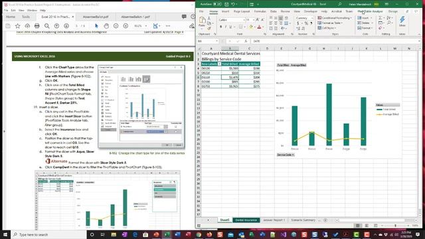The width and height of the screenshot is (425, 239).
Task: Go to next page in Acrobat
Action: point(66,26)
